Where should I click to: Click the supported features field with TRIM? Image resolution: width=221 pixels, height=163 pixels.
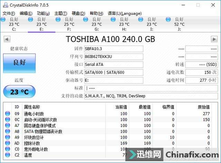click(x=151, y=96)
